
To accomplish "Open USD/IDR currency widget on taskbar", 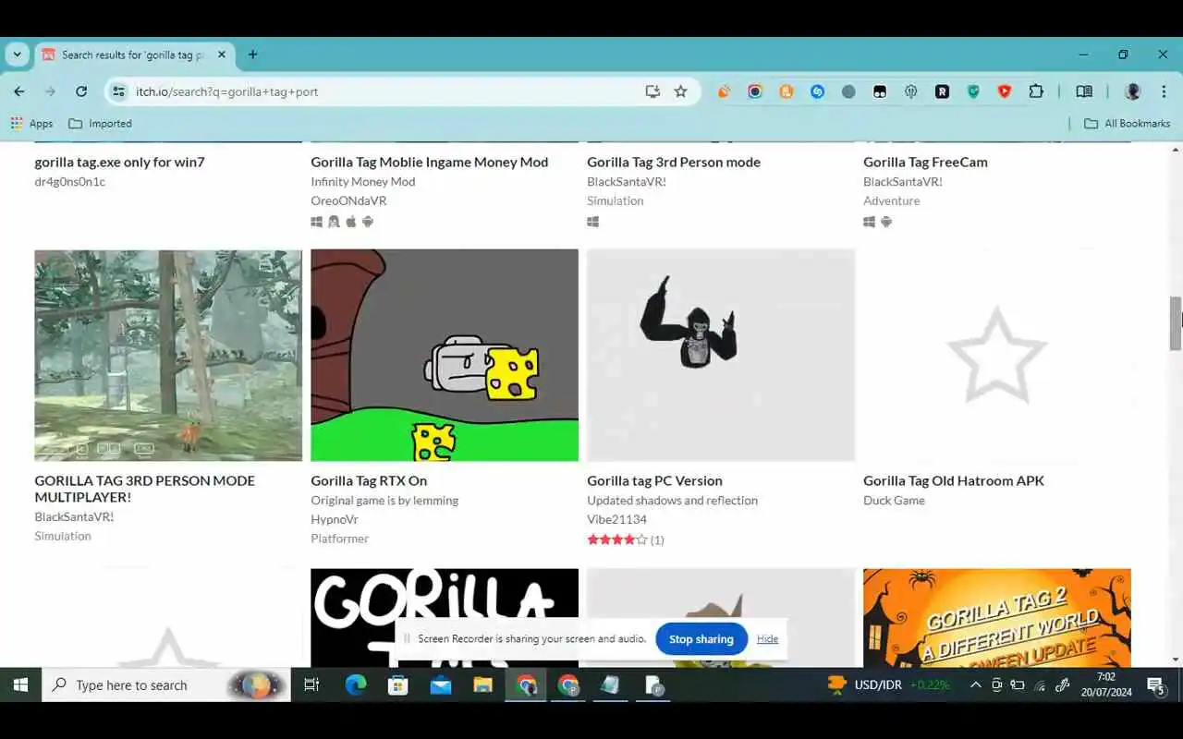I will (888, 684).
